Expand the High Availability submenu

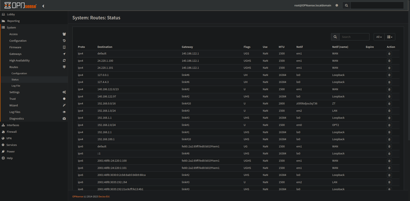[x=34, y=61]
